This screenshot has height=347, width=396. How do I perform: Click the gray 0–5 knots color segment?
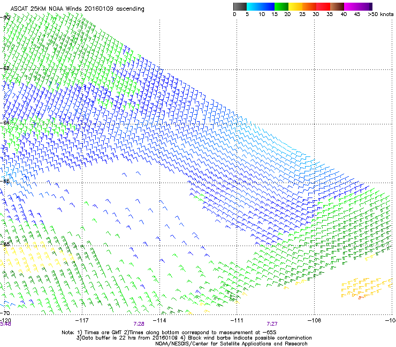[x=240, y=6]
